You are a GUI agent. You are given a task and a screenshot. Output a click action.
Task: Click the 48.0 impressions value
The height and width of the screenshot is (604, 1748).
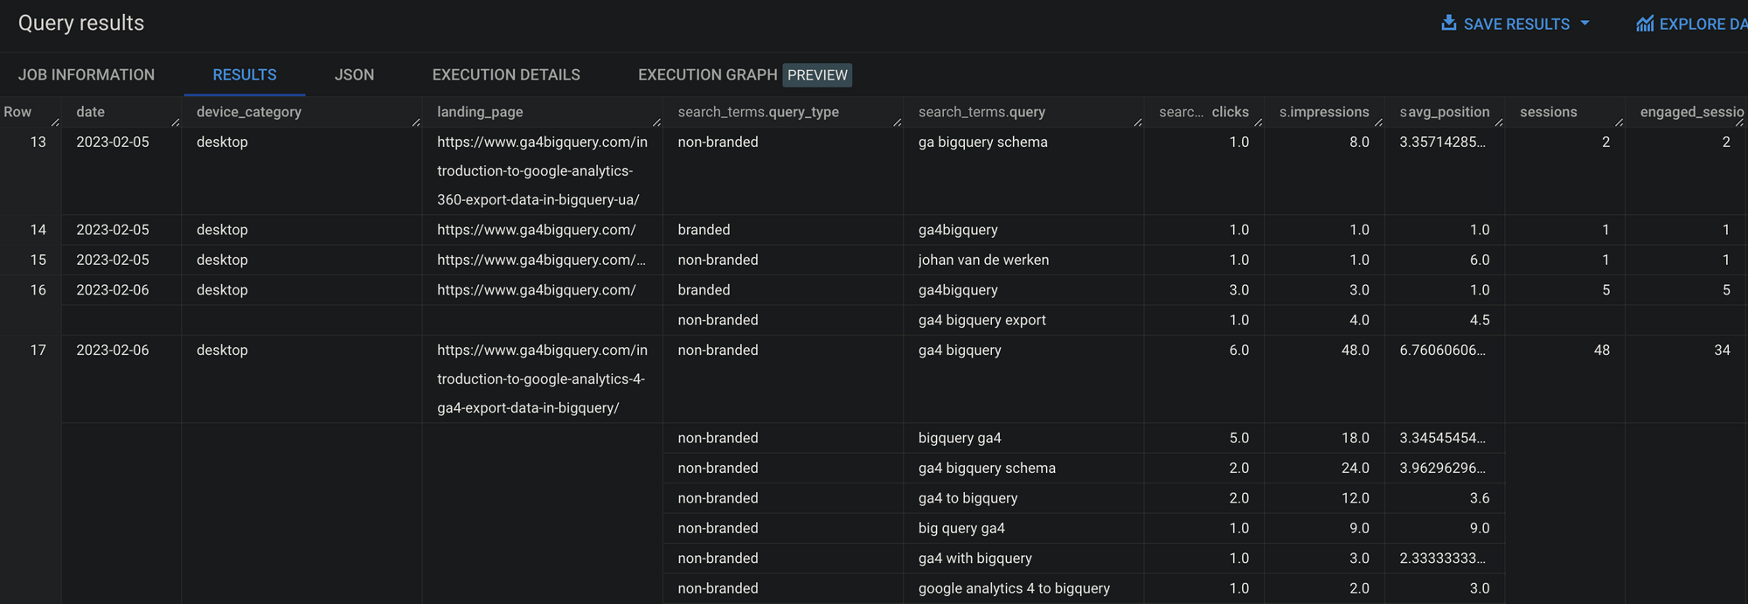click(x=1356, y=350)
